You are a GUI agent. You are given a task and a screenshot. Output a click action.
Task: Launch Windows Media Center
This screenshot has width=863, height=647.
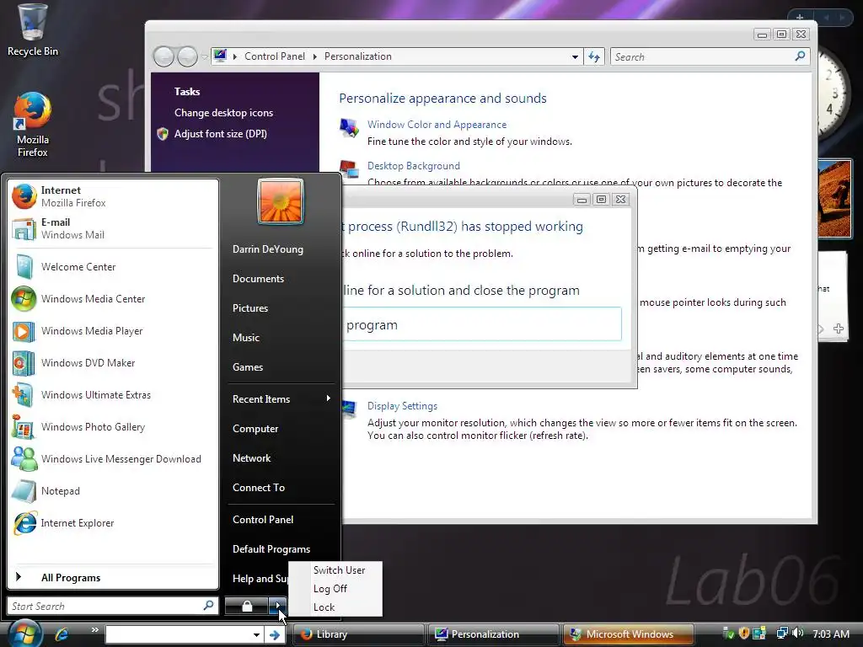click(x=113, y=299)
